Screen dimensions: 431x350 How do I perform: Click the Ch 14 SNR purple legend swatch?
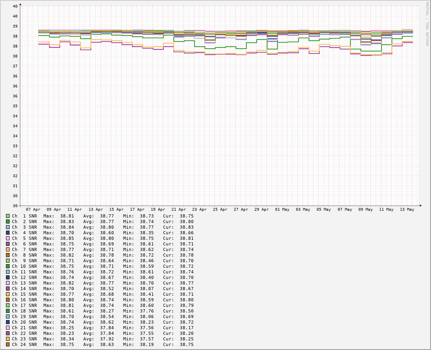(8, 289)
